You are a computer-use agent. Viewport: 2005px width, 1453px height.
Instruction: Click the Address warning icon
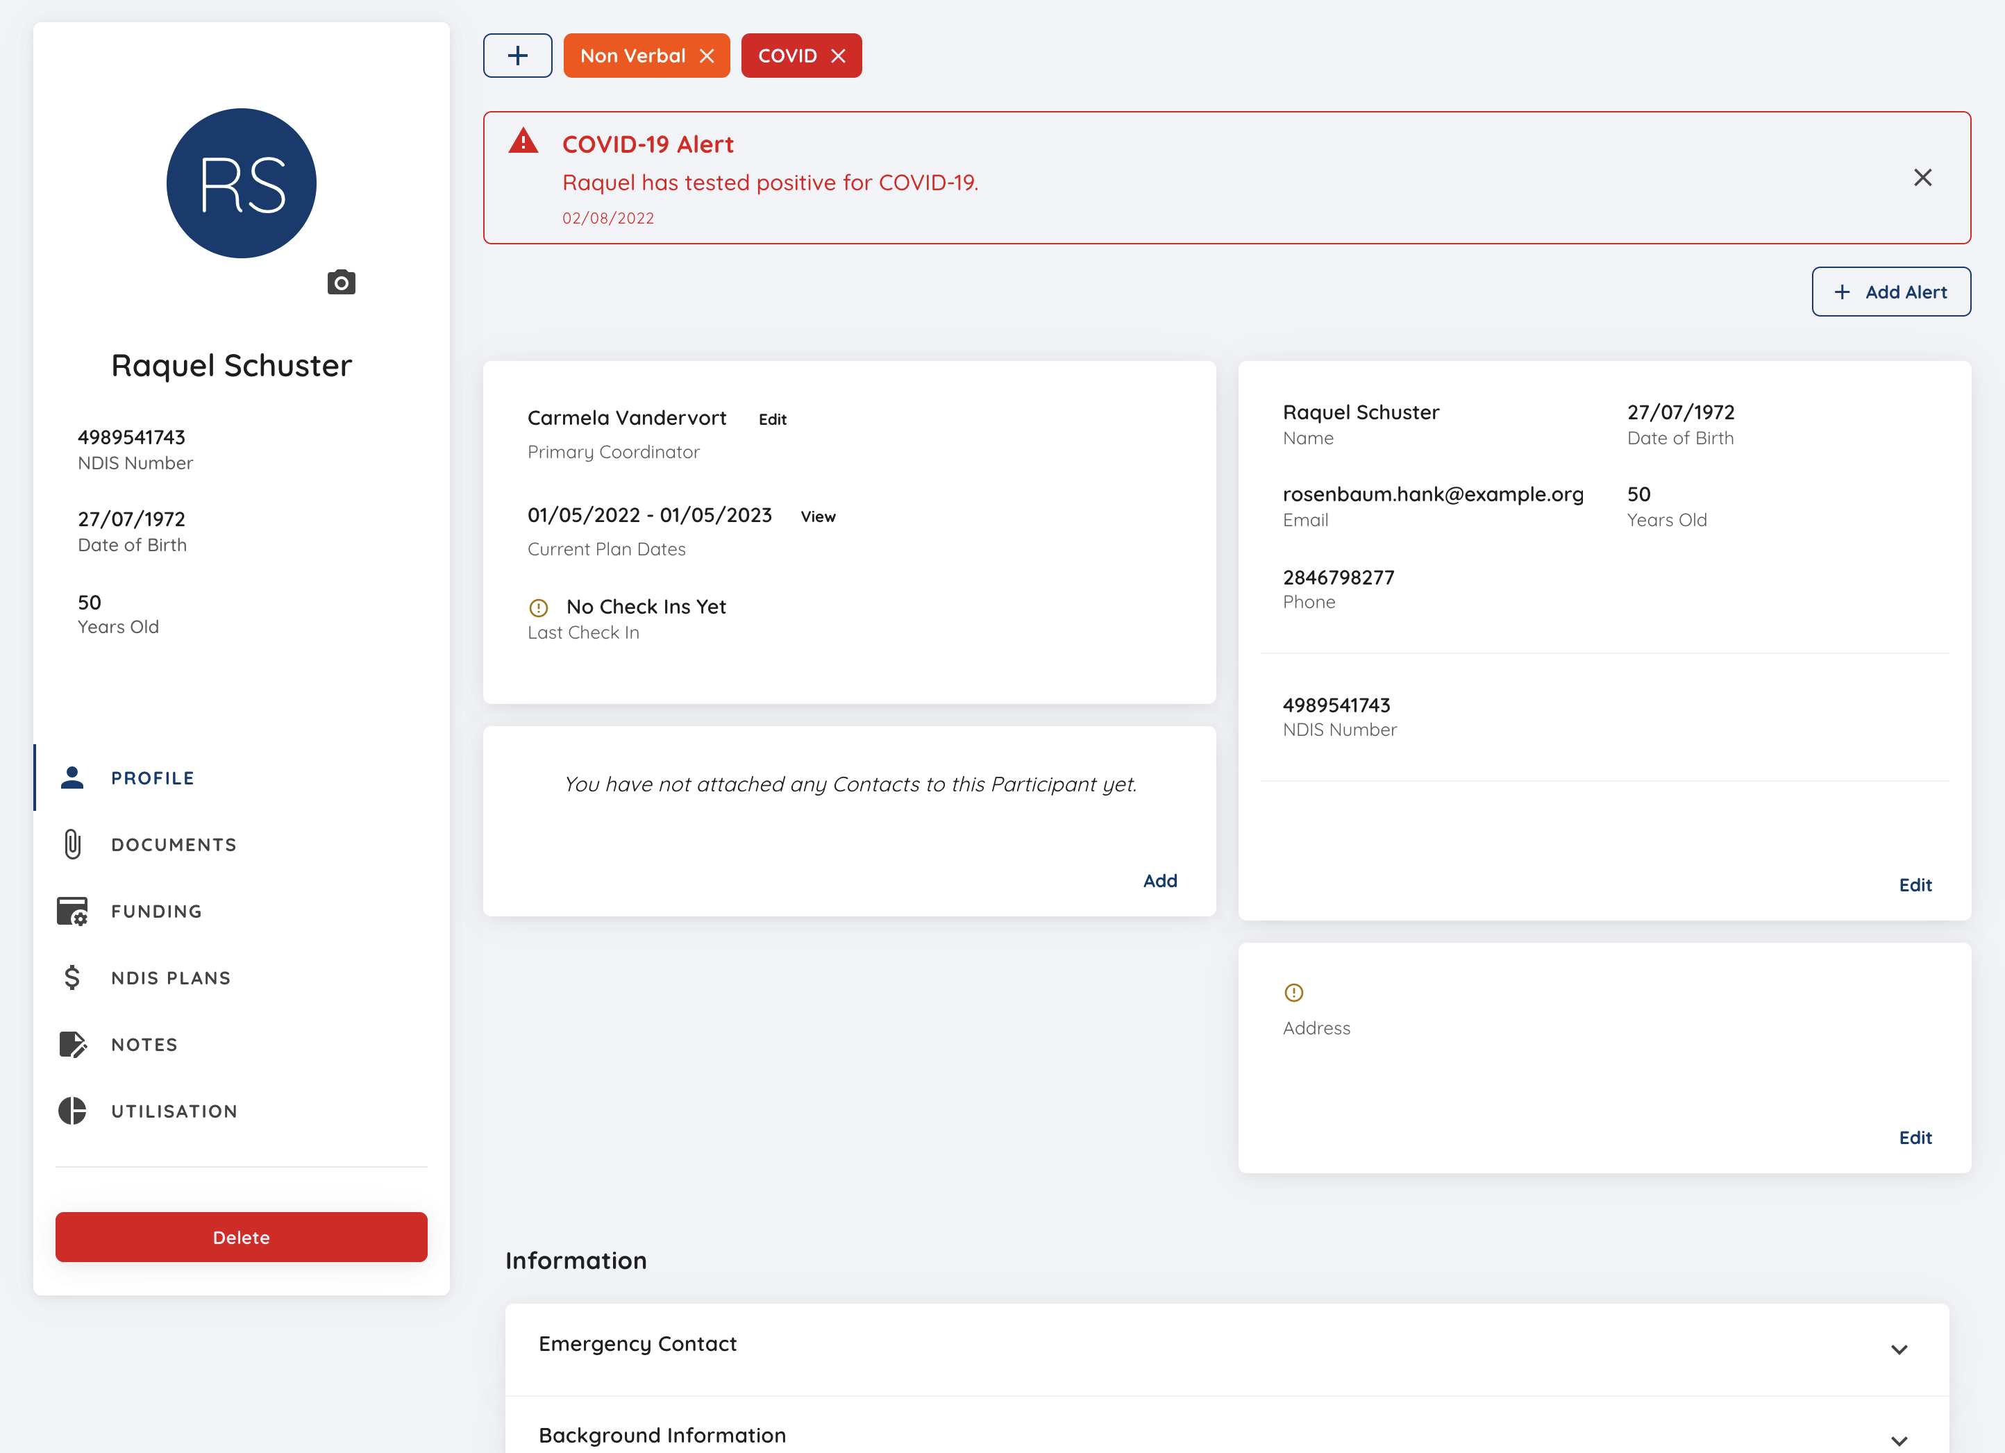(1293, 993)
